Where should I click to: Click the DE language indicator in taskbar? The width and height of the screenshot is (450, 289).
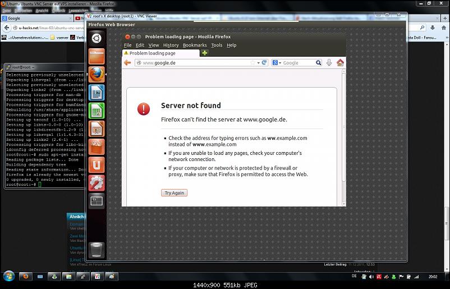354,276
